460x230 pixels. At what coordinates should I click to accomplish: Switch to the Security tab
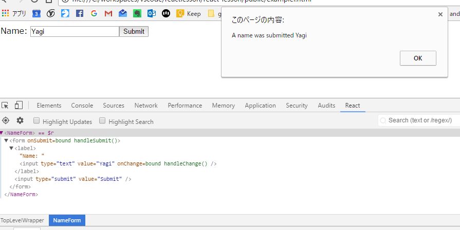[x=297, y=106]
